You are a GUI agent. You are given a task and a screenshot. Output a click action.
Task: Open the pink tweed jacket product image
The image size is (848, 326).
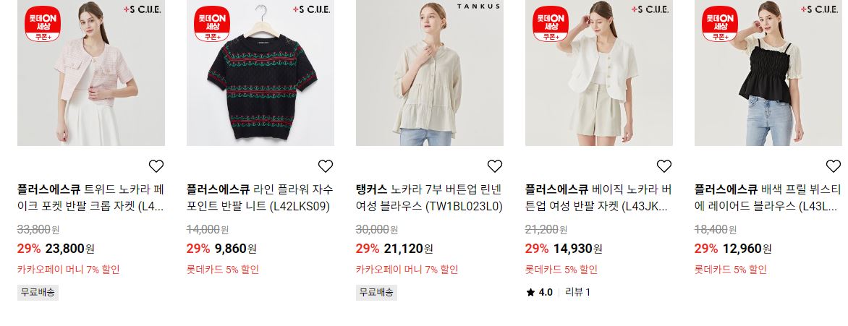[x=91, y=73]
